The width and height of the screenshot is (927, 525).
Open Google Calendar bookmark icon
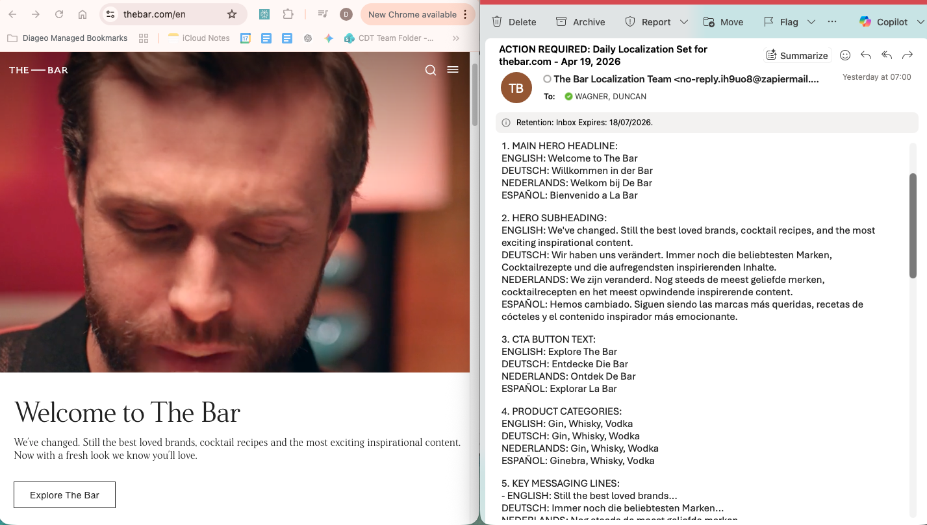(x=246, y=38)
